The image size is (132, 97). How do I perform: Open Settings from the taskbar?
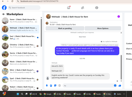tap(117, 94)
